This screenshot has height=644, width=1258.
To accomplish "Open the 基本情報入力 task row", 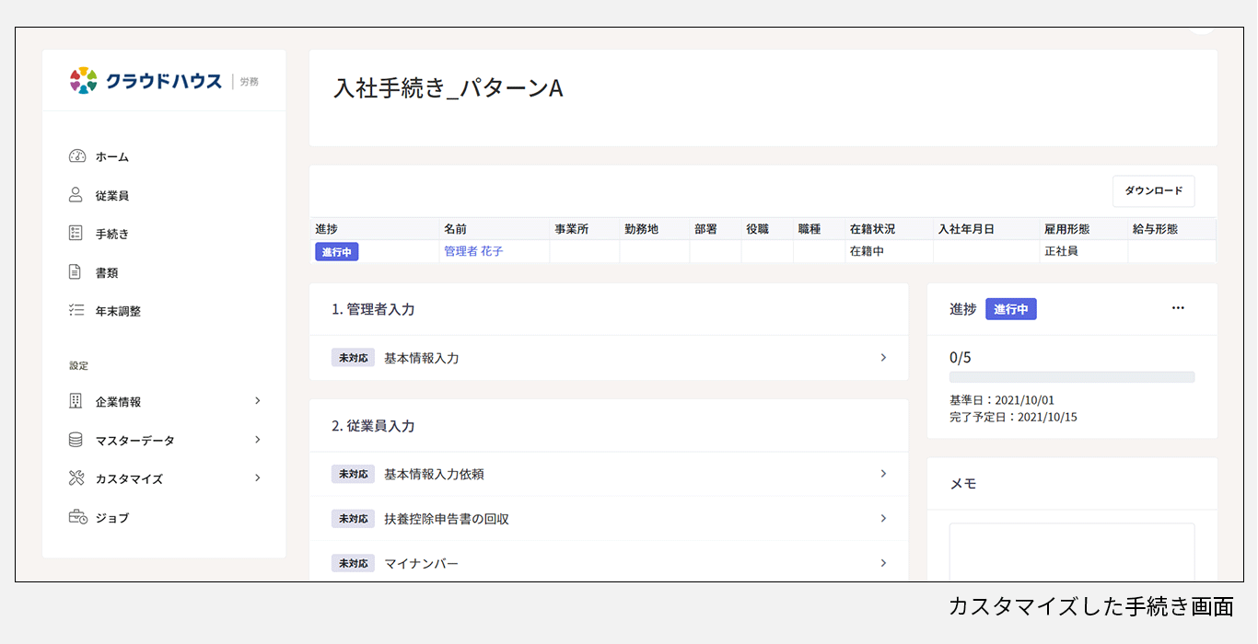I will [x=608, y=358].
